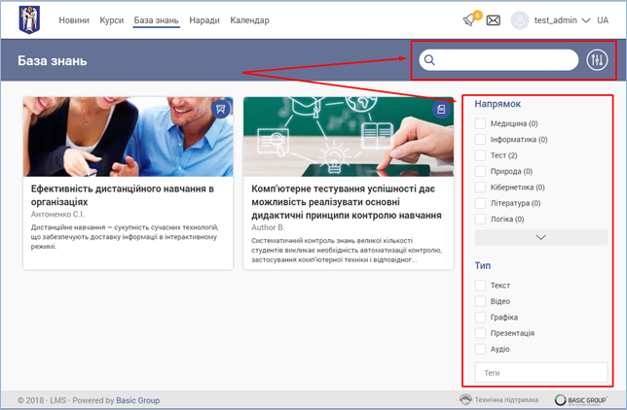Open the messages envelope icon
The height and width of the screenshot is (410, 627).
(494, 20)
